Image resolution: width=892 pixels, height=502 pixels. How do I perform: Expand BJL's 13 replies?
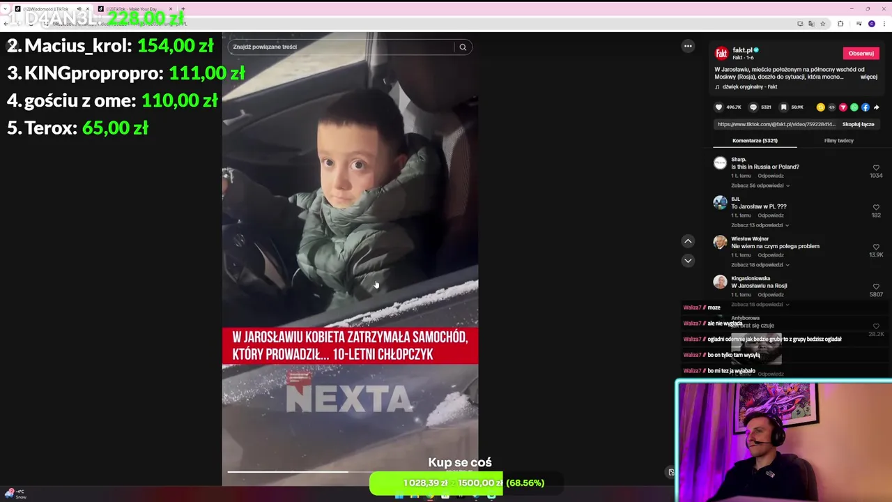point(760,225)
